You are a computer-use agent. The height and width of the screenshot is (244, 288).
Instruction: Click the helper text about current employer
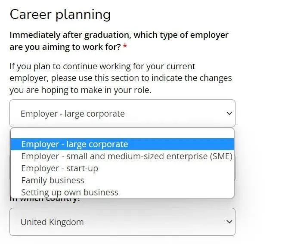click(x=121, y=78)
